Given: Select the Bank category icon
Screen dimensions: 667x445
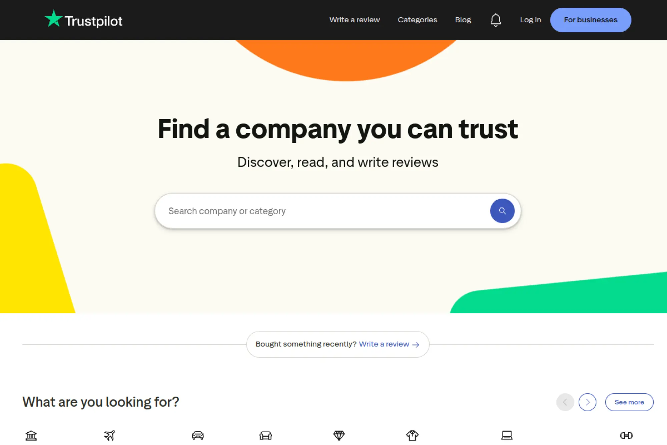Looking at the screenshot, I should pos(31,436).
